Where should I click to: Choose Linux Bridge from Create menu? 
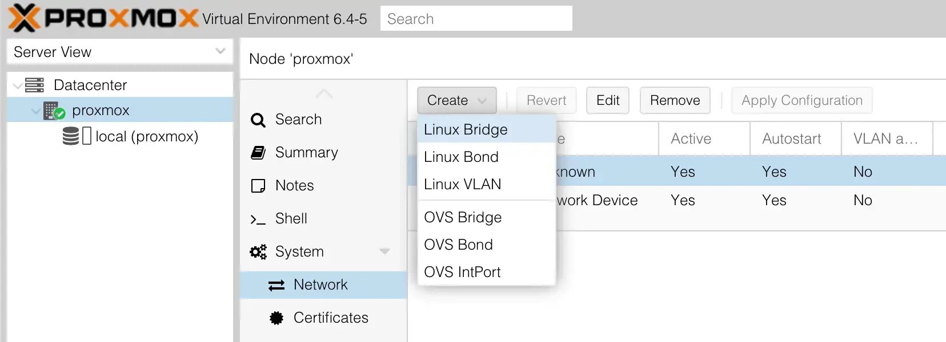coord(466,129)
